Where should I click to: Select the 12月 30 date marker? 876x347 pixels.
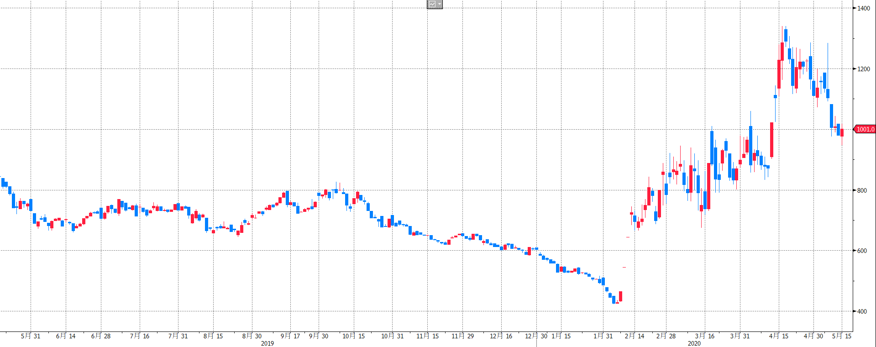[536, 336]
